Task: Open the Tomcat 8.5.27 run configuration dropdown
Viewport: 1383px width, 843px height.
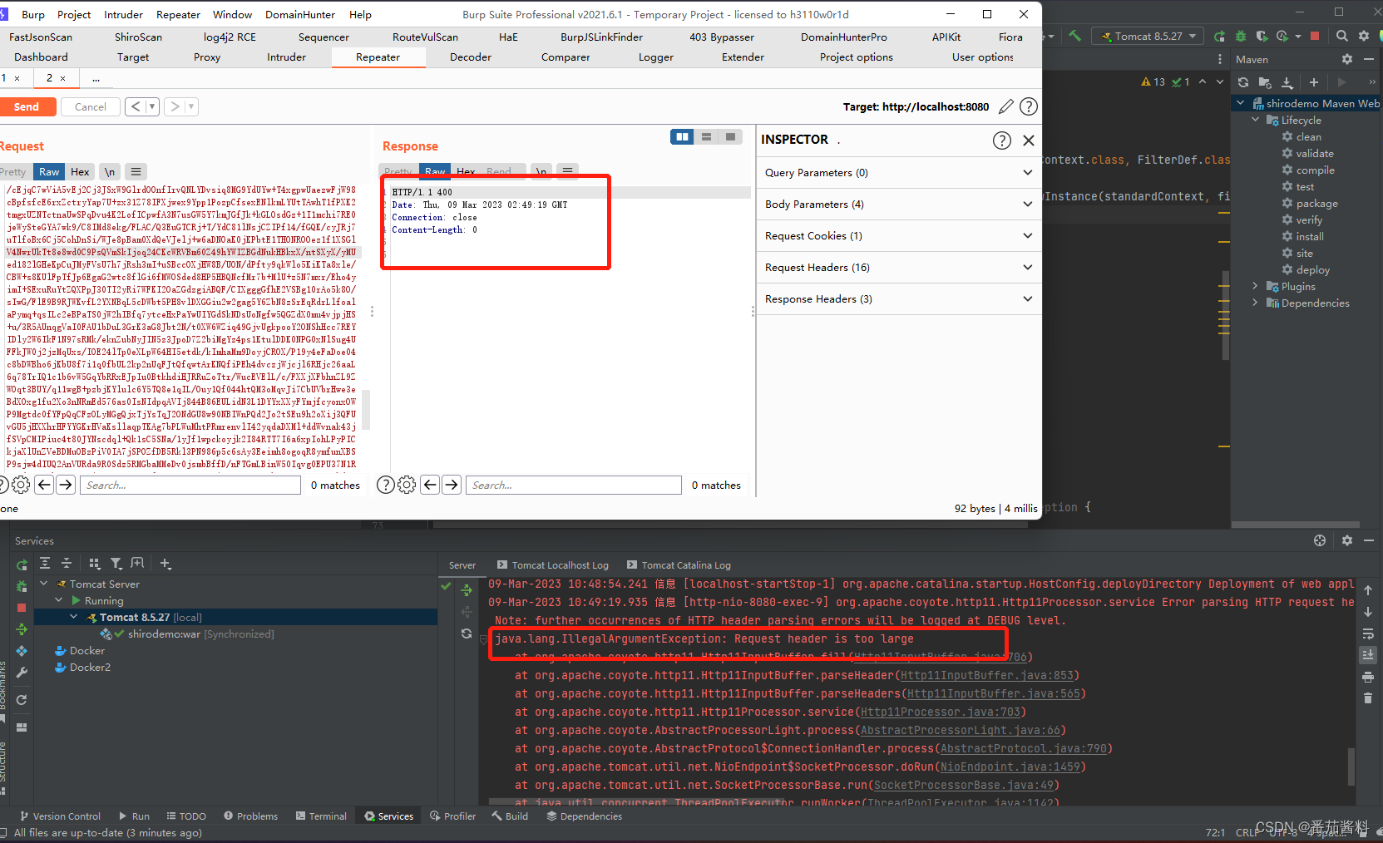Action: [x=1148, y=37]
